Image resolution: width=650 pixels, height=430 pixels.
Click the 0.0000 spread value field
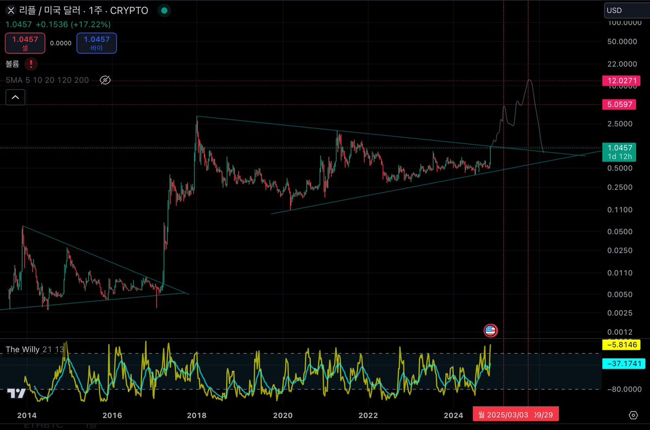(61, 43)
